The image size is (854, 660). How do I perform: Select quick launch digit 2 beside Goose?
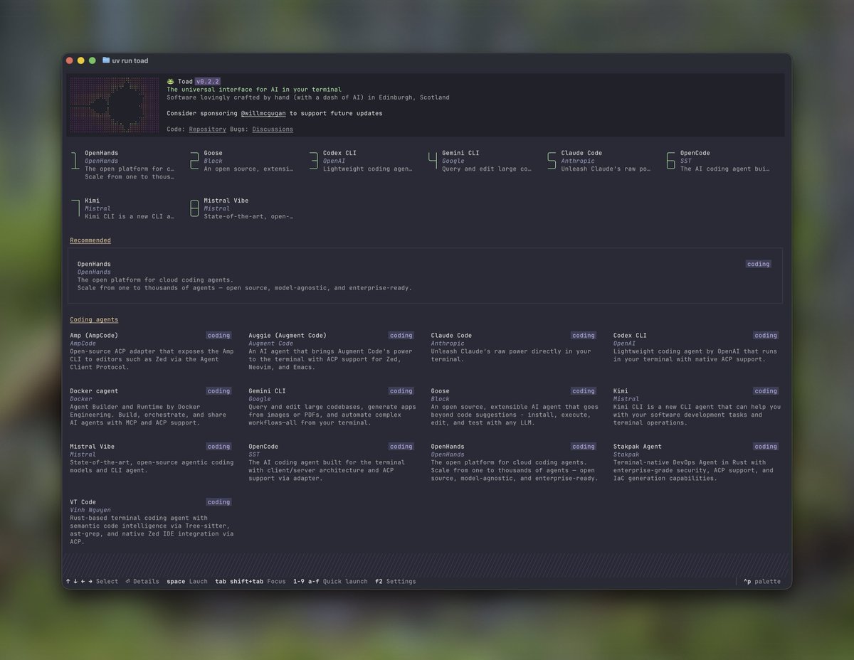(x=194, y=161)
